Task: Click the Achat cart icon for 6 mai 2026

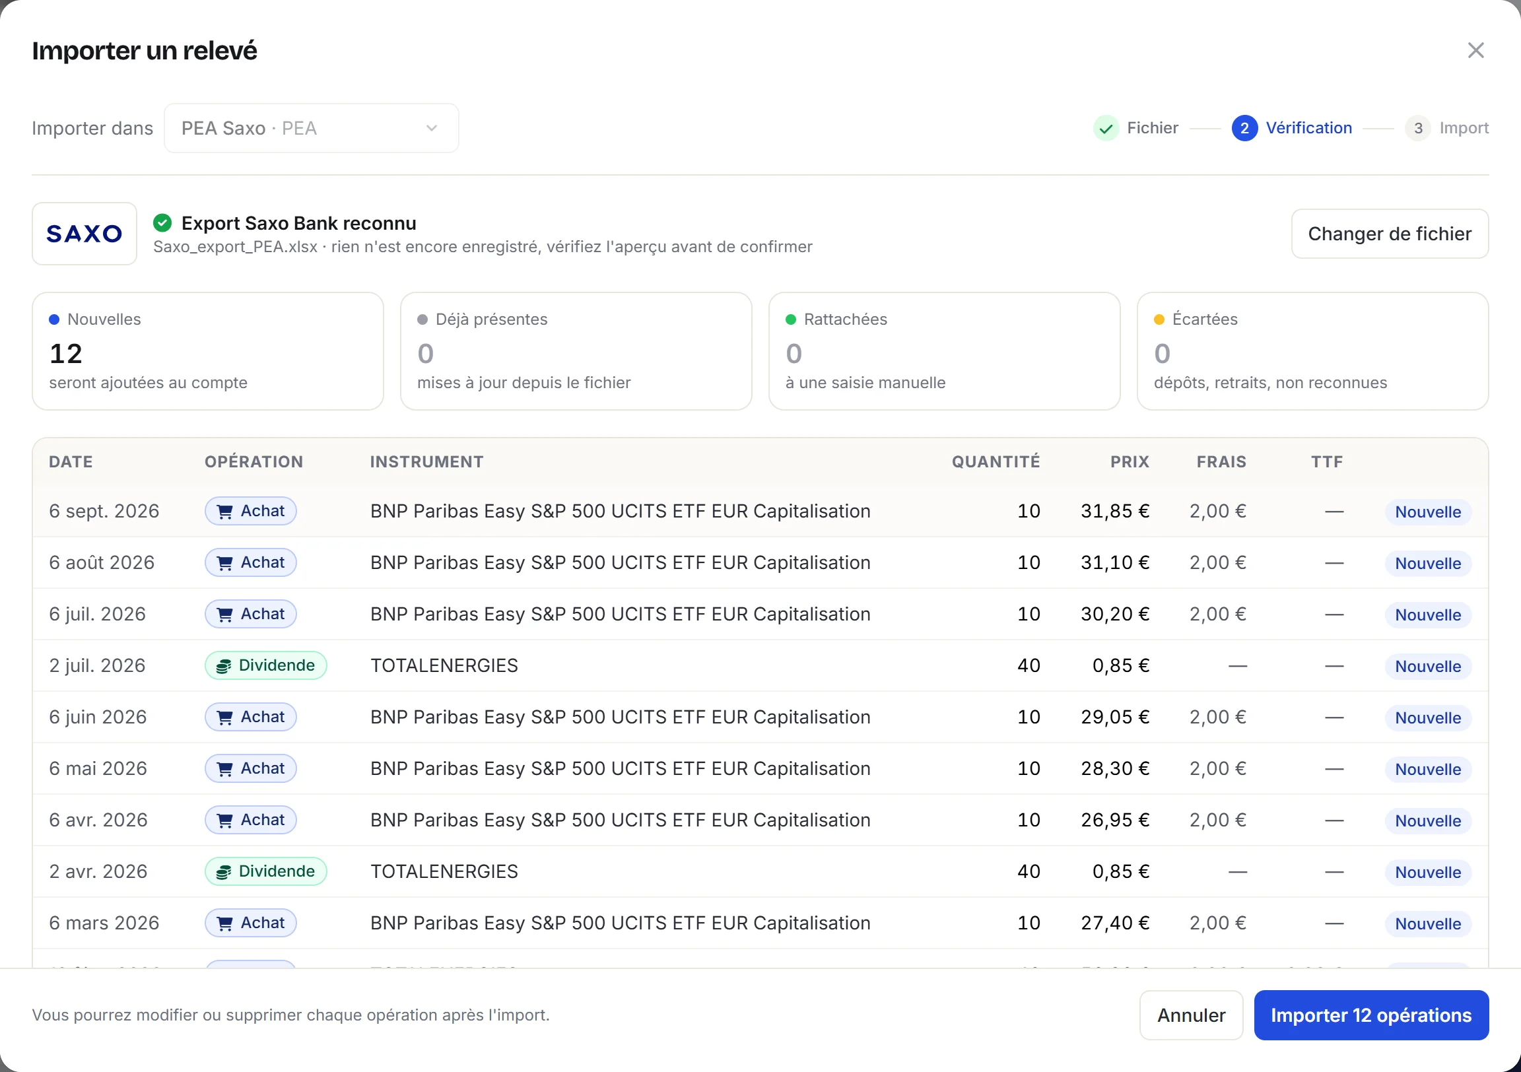Action: pos(225,769)
